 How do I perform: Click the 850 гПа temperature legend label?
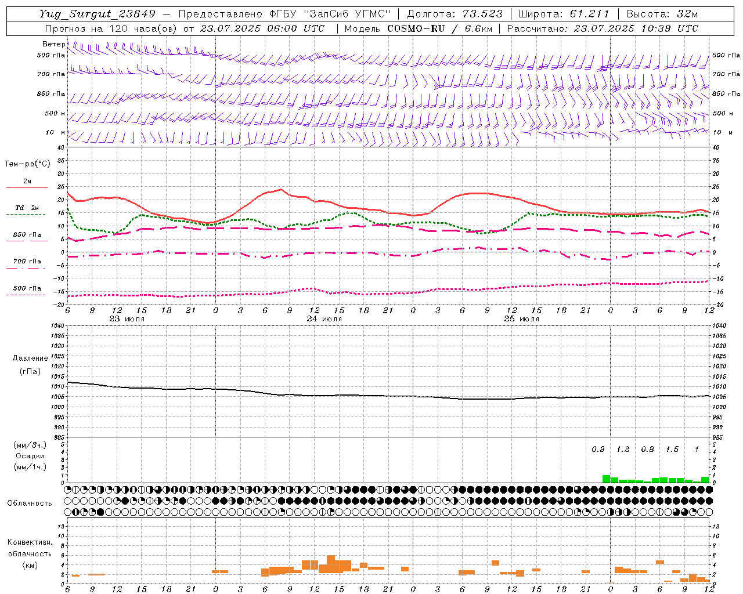27,235
